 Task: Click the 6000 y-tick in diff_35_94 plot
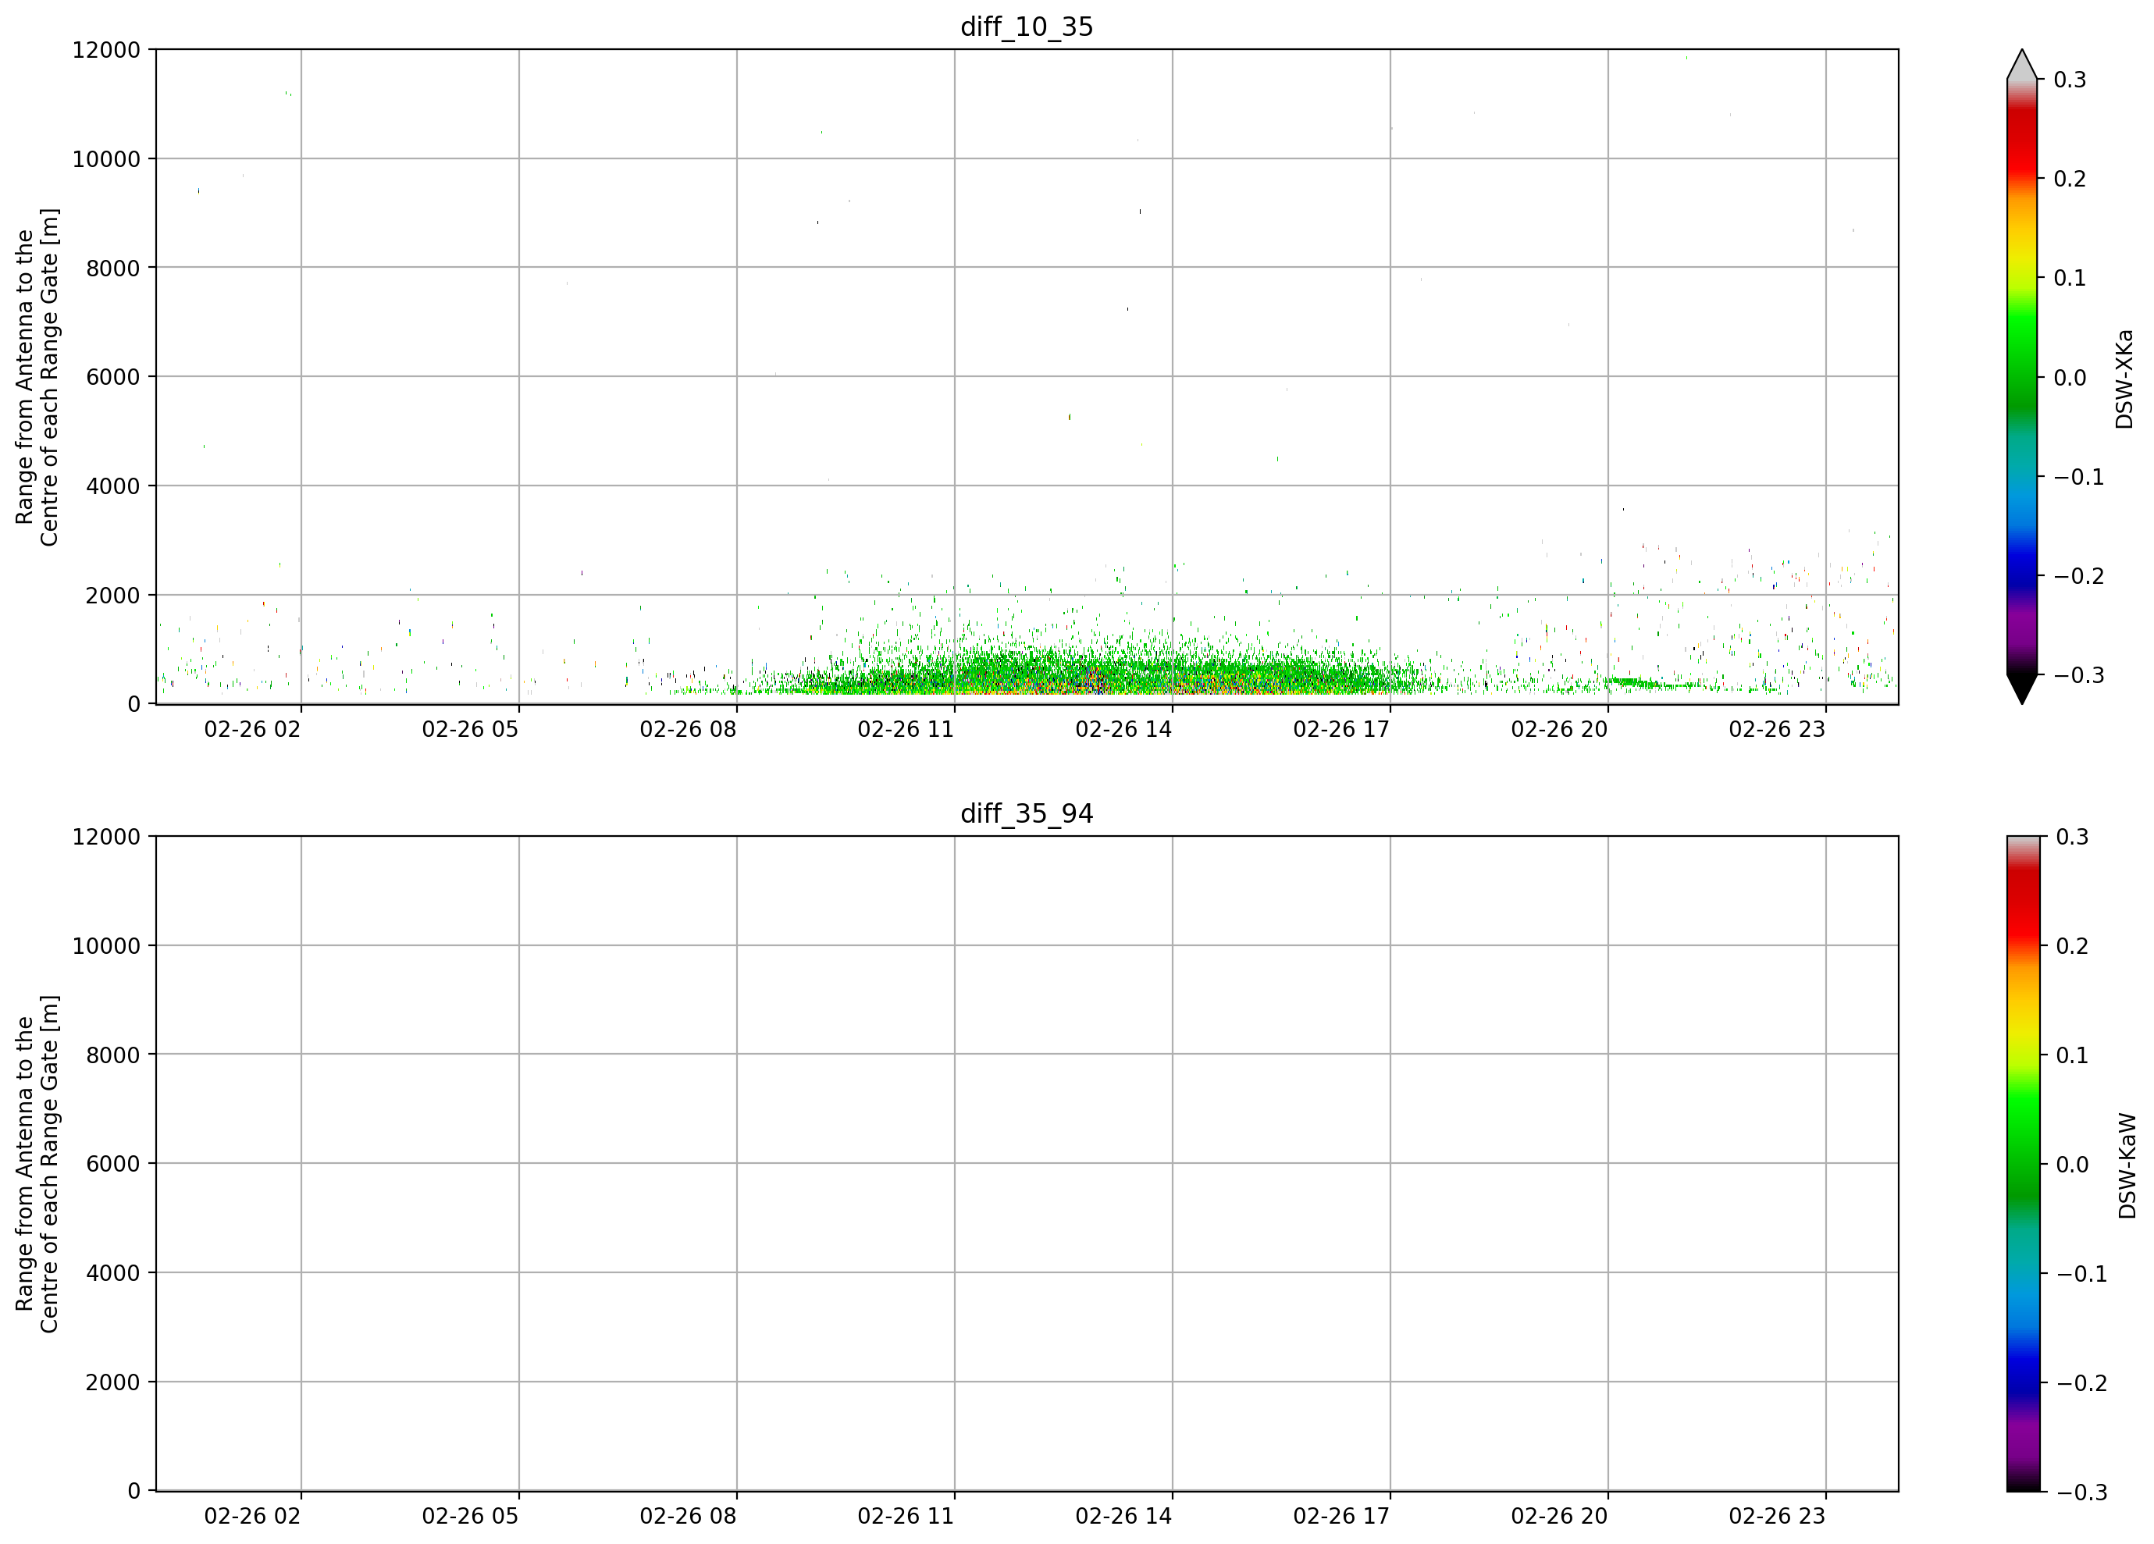tap(113, 1164)
